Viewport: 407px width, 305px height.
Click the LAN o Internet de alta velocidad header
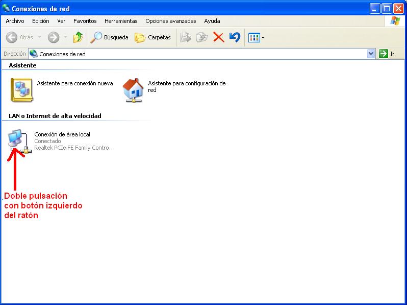55,116
